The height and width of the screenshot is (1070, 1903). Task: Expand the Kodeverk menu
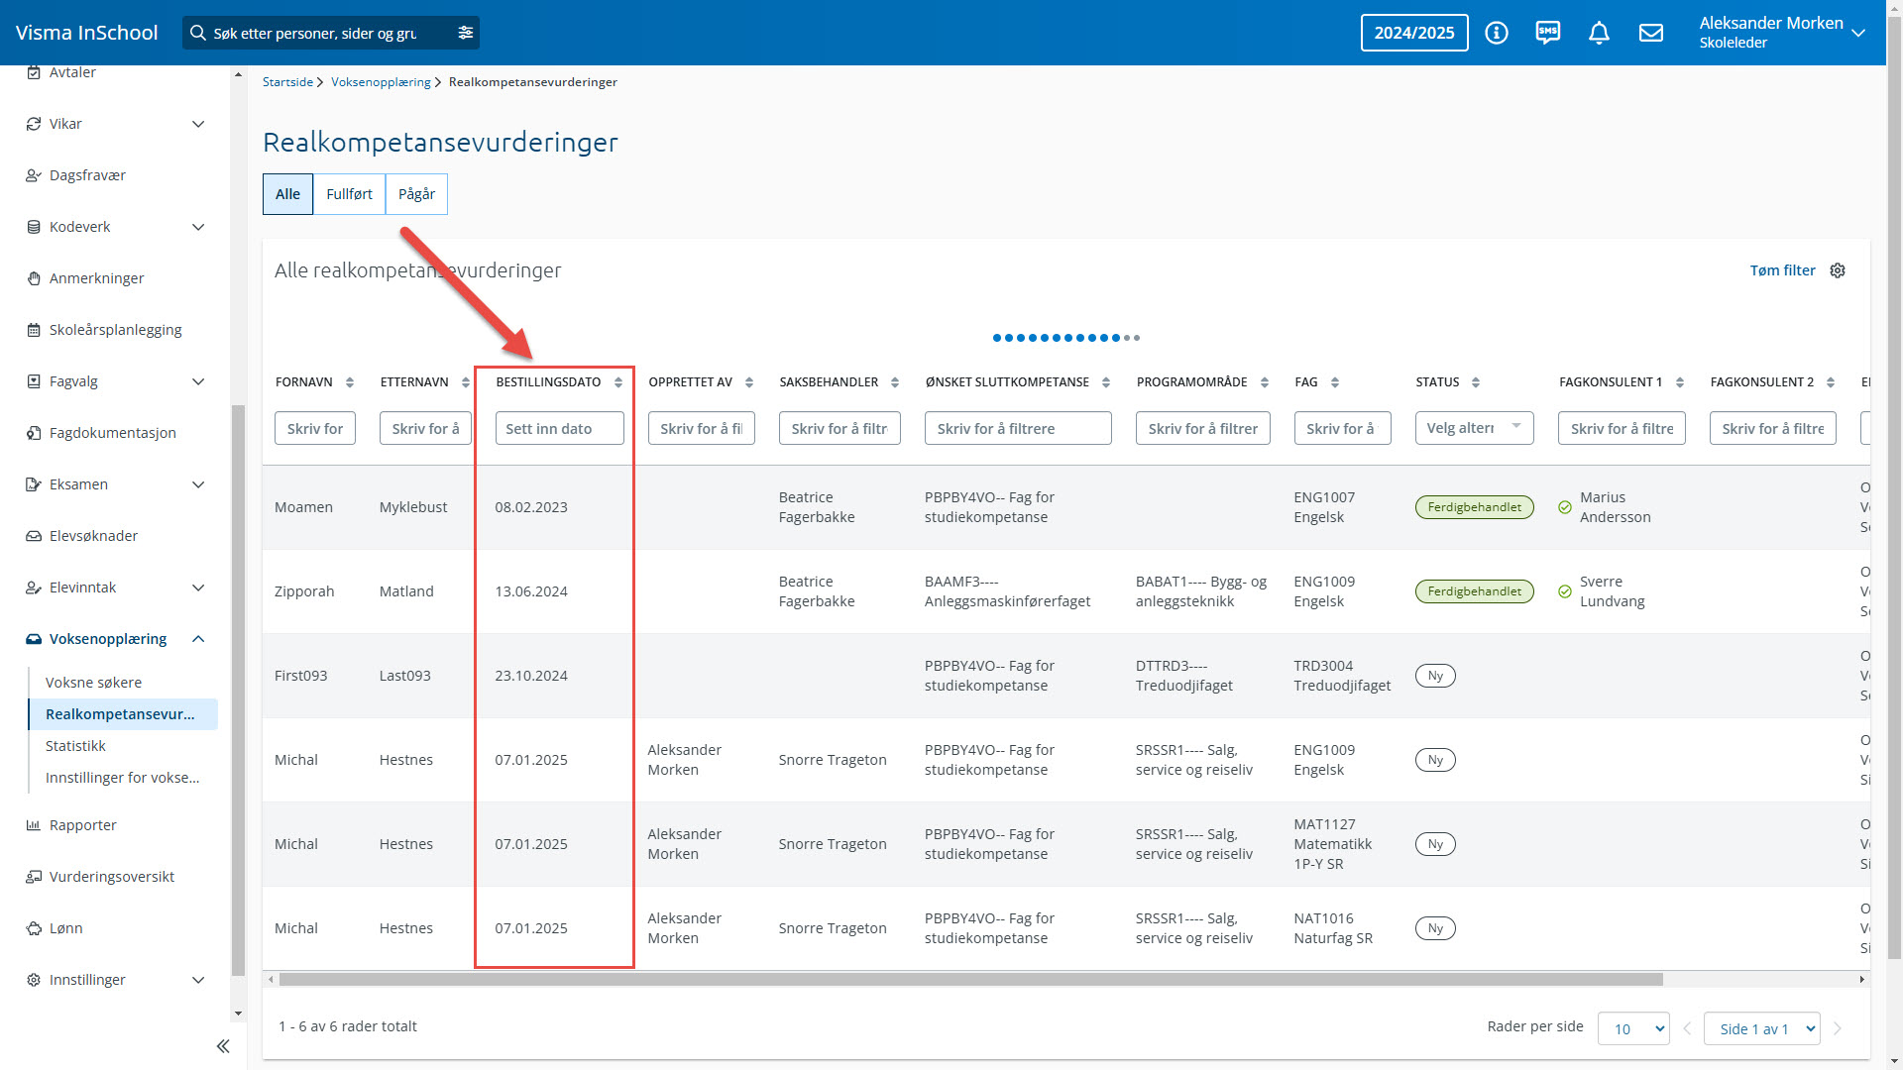[198, 227]
